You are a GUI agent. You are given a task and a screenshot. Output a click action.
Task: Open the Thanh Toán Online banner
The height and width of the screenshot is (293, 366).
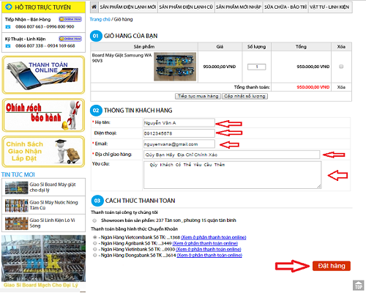click(43, 75)
